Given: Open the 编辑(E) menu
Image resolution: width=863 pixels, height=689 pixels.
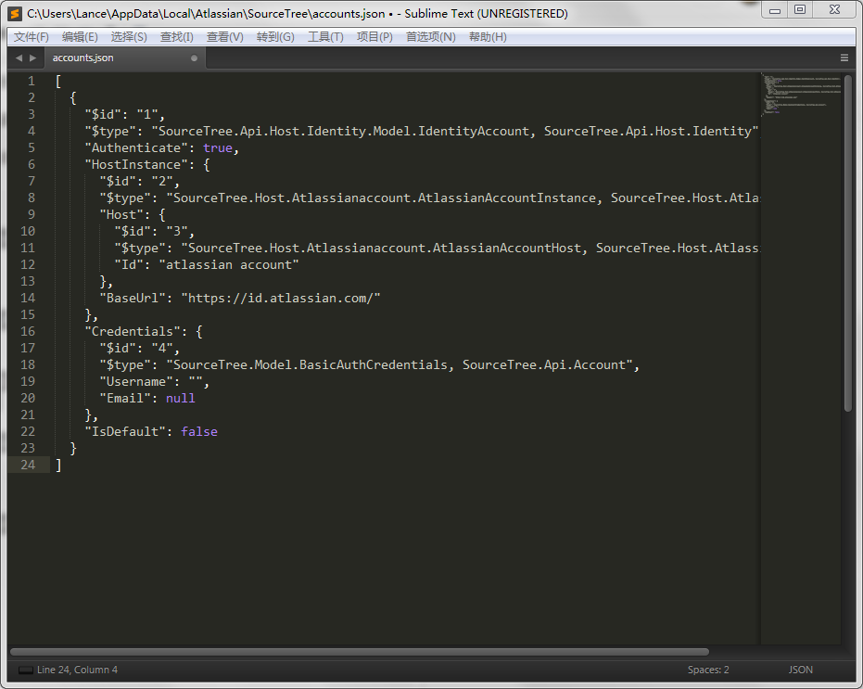Looking at the screenshot, I should click(80, 37).
